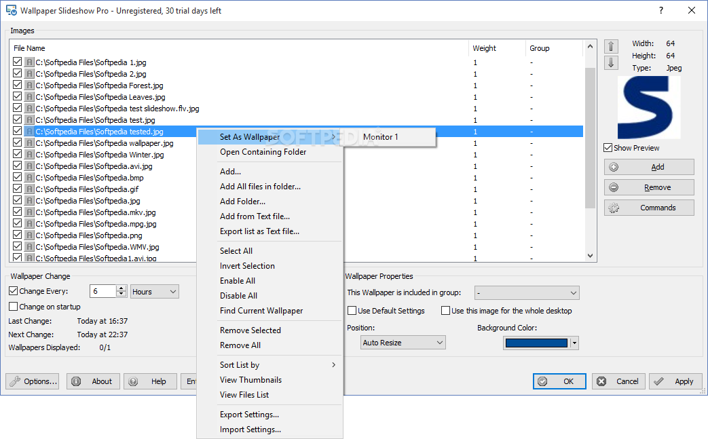Click the file icon next to Softpedia 1.jpg
Image resolution: width=708 pixels, height=439 pixels.
coord(29,62)
